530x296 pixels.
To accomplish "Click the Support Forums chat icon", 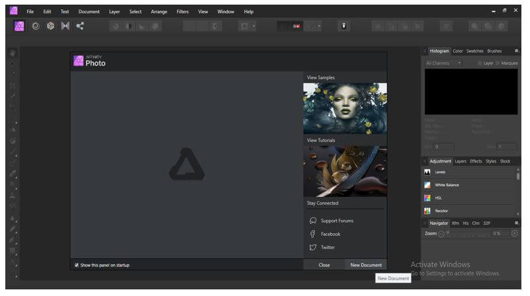I will (x=313, y=221).
